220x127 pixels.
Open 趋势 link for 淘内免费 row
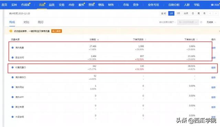pos(213,48)
